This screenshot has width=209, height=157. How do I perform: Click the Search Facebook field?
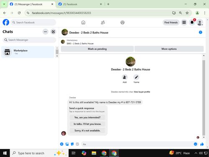tap(33, 23)
